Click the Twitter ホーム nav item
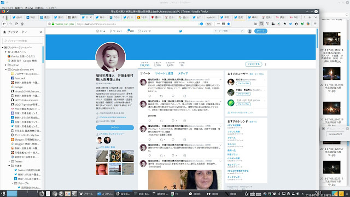The height and width of the screenshot is (197, 350). (x=101, y=31)
